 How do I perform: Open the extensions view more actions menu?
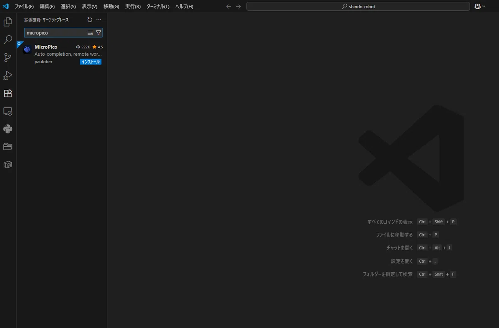(x=99, y=20)
